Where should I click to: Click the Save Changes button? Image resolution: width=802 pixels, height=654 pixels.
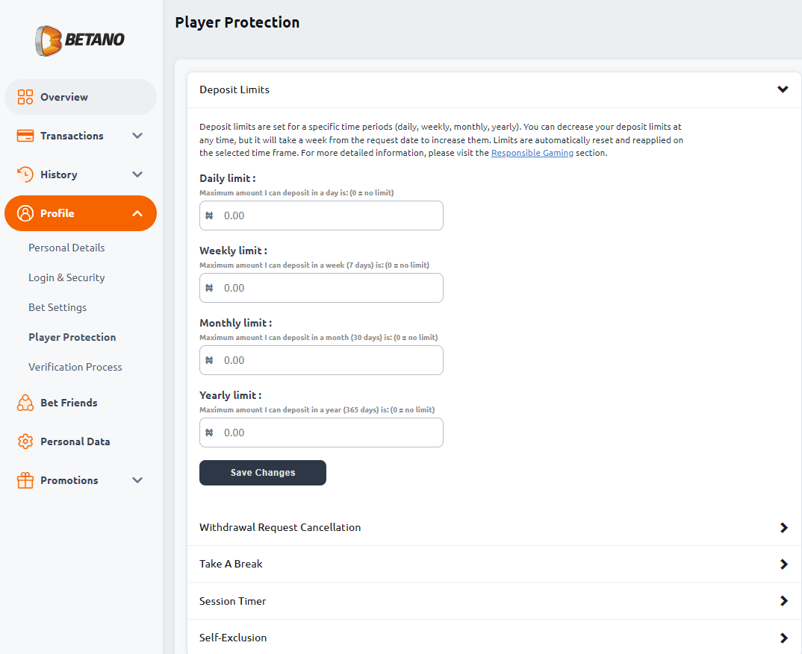262,473
